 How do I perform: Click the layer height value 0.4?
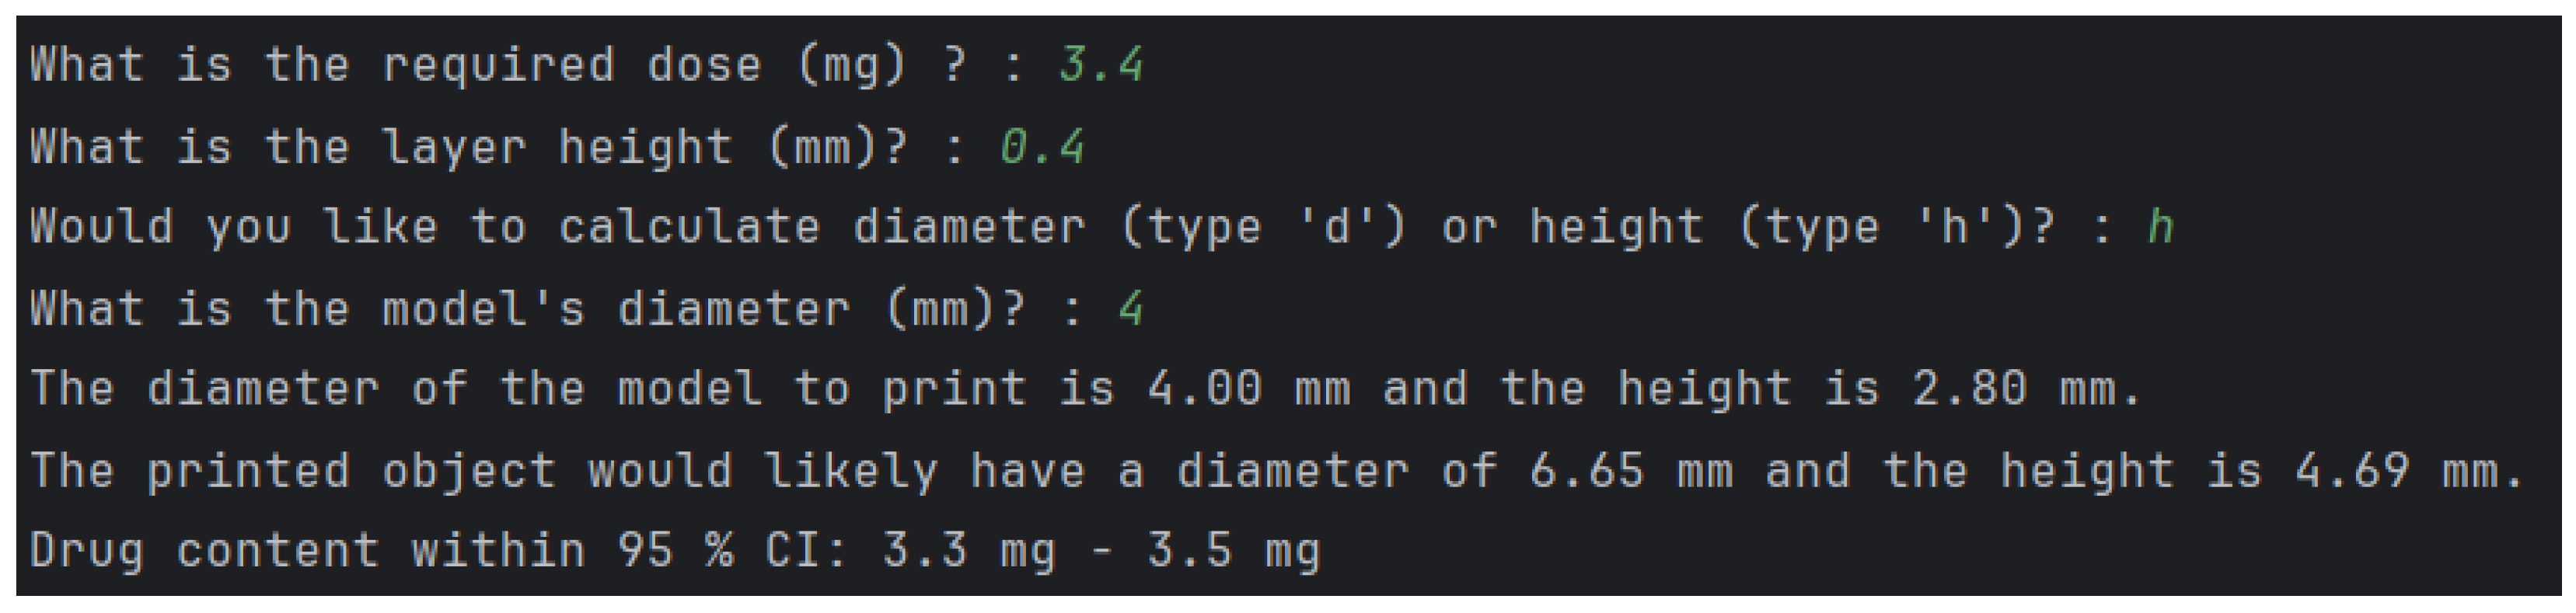(x=1041, y=148)
